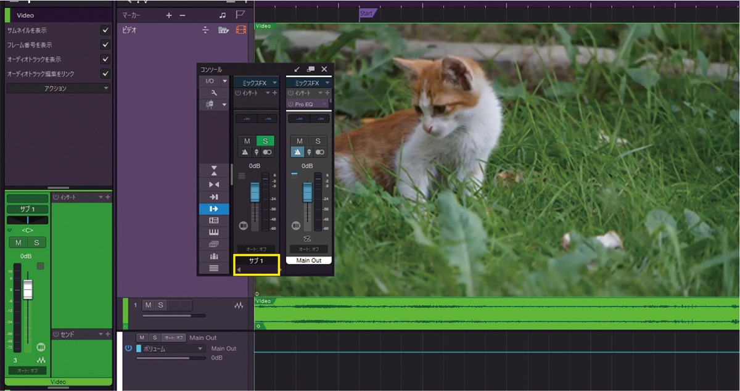Image resolution: width=740 pixels, height=391 pixels.
Task: Open the console wrench settings icon
Action: [x=213, y=93]
